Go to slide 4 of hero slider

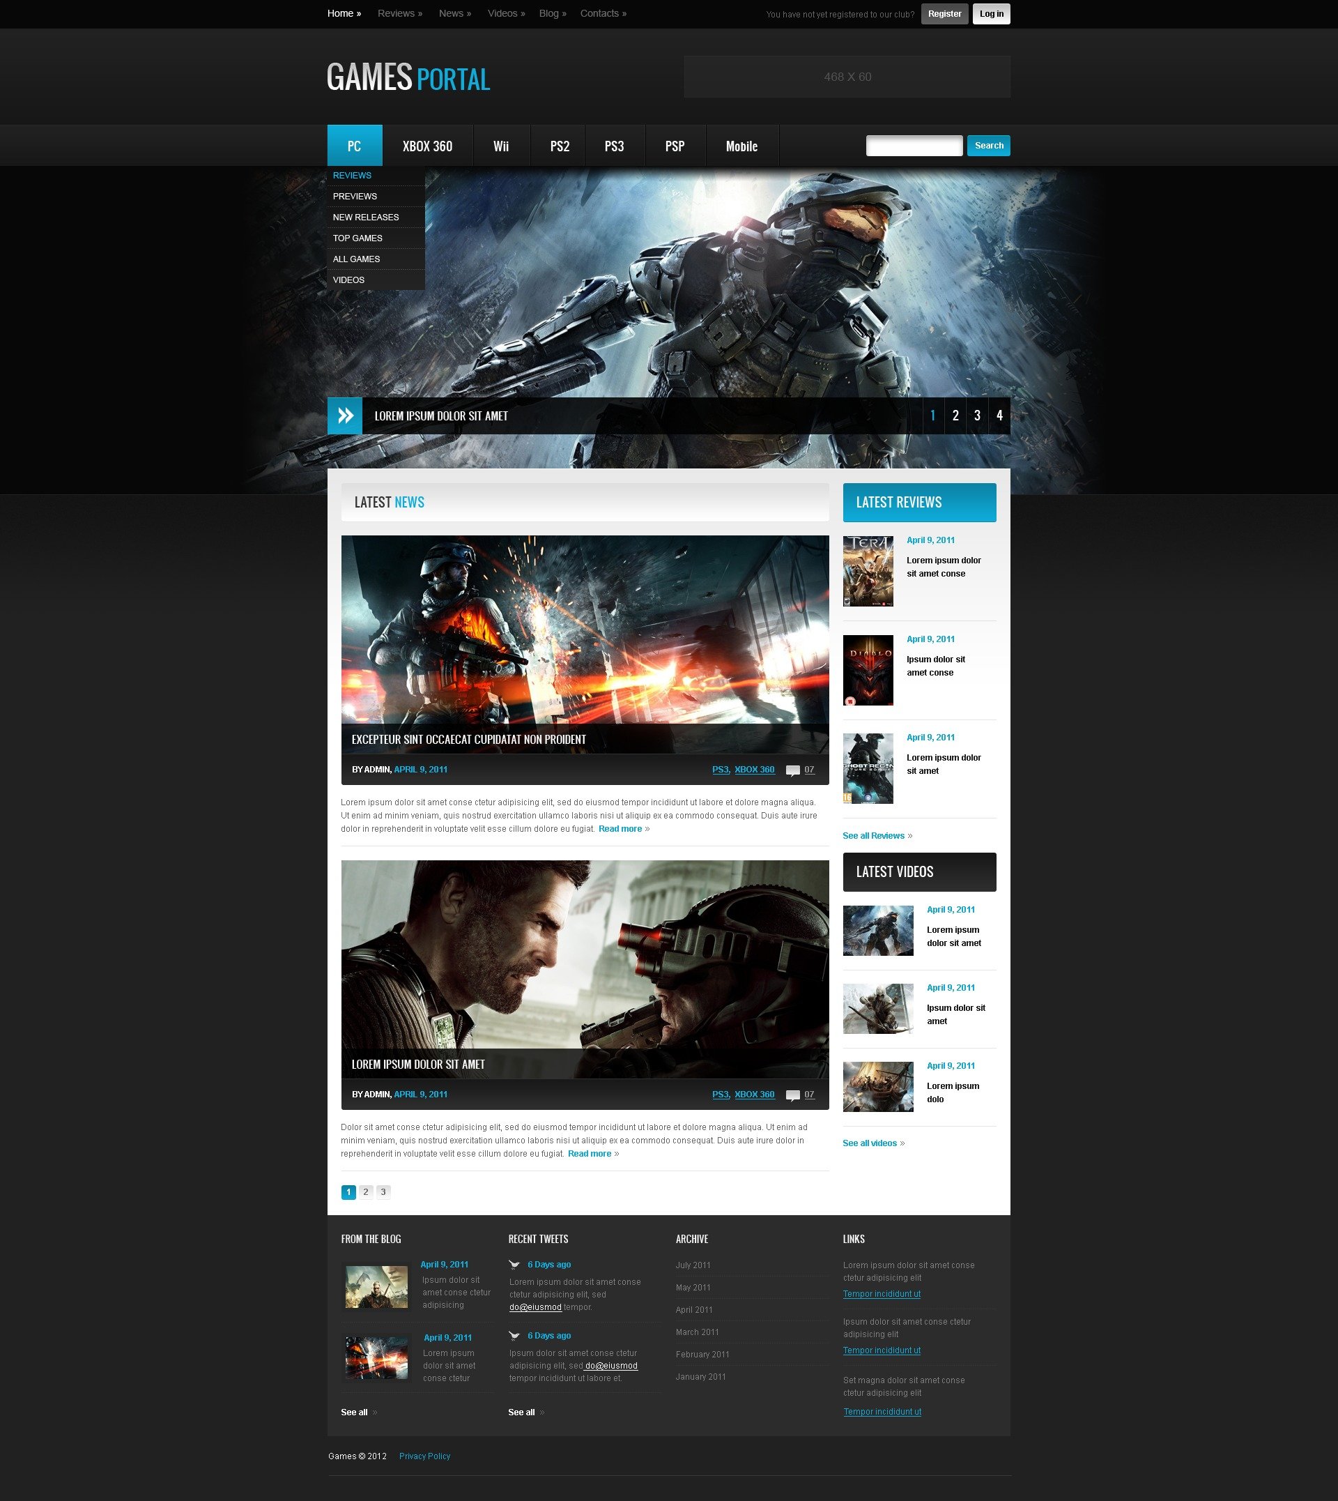click(999, 416)
